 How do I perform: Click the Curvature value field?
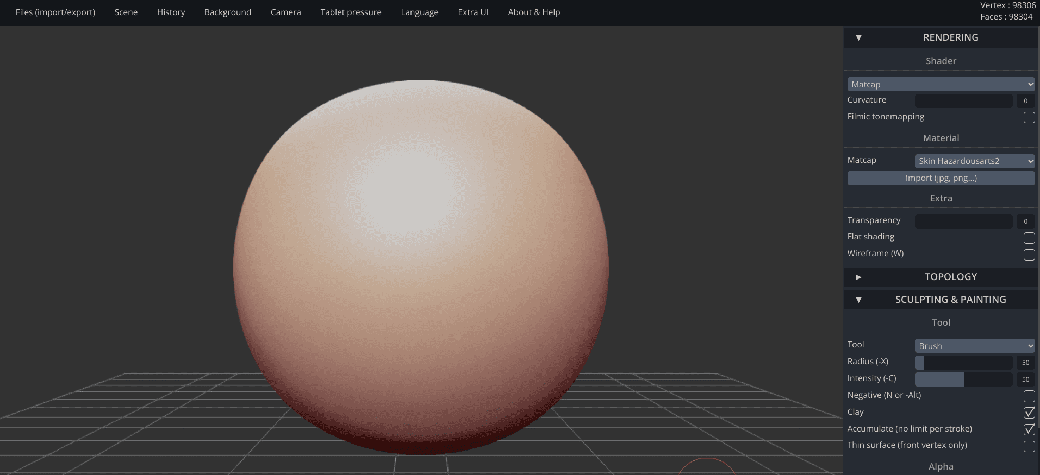[1026, 100]
